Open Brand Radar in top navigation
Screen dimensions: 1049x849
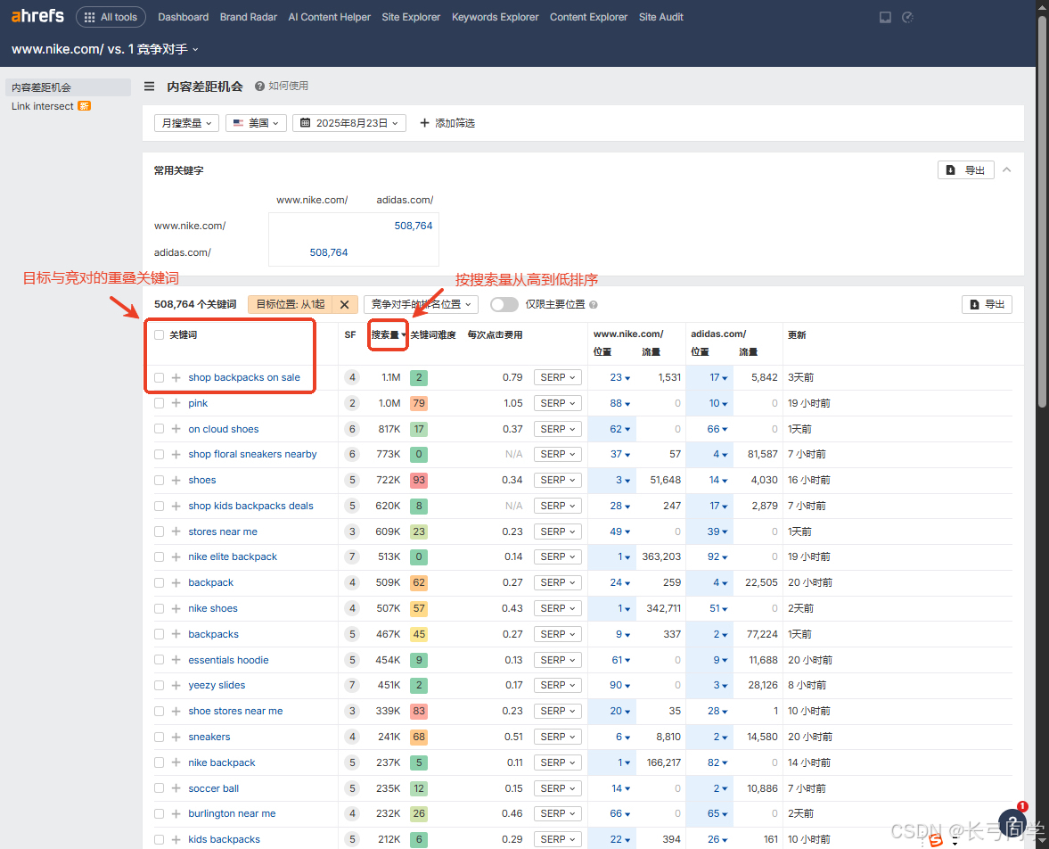[248, 17]
